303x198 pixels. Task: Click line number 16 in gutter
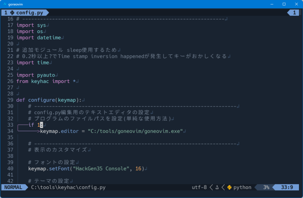[x=10, y=19]
